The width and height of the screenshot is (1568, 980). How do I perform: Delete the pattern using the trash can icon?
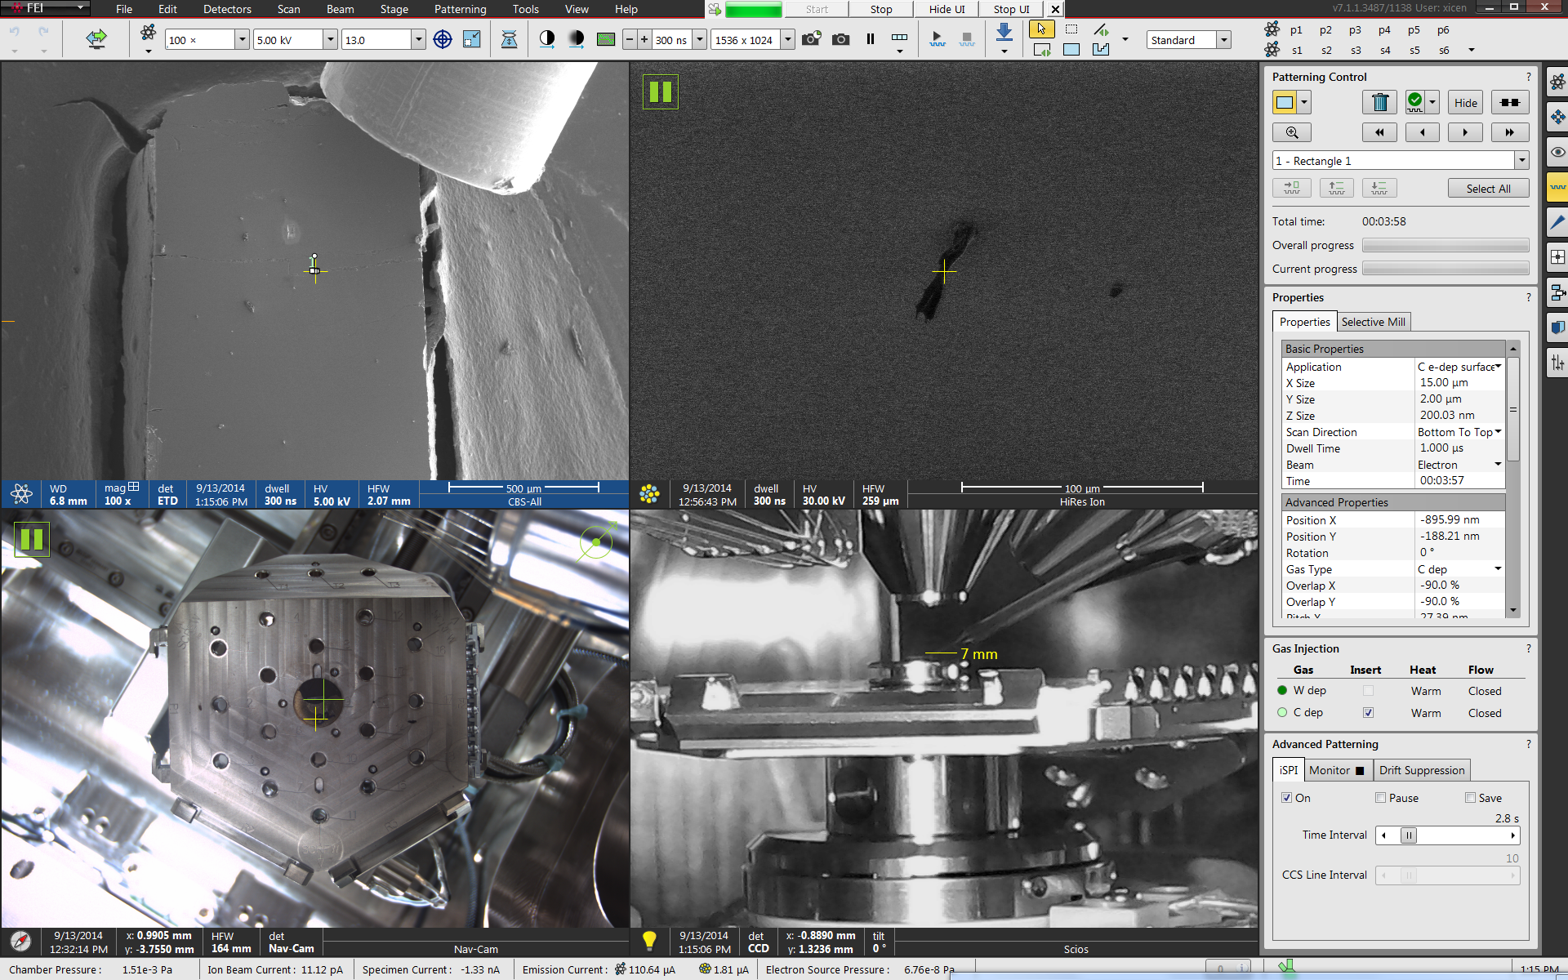[1379, 103]
